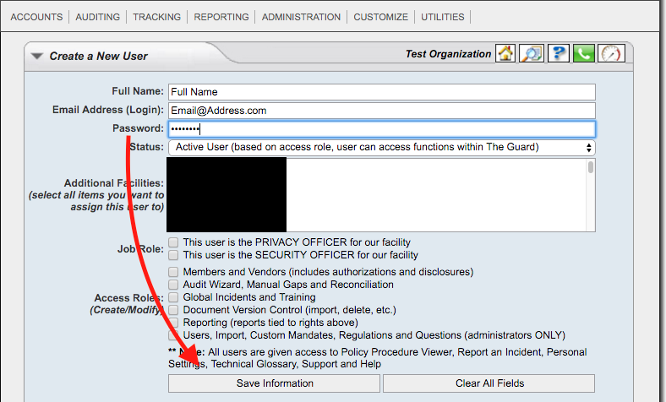Focus the Full Name input field
Viewport: 666px width, 402px height.
coord(382,92)
